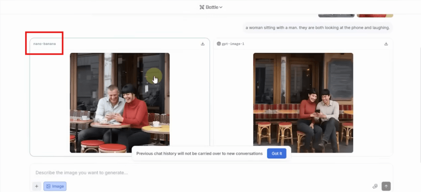Download the nano-banana generated image

tap(203, 44)
